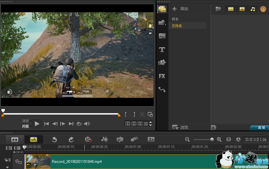Image resolution: width=269 pixels, height=169 pixels.
Task: Open the motion path library icon
Action: [x=162, y=89]
